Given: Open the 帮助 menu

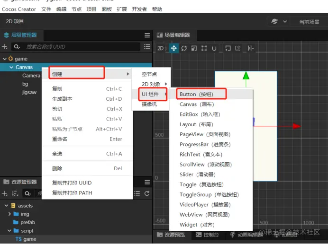Looking at the screenshot, I should click(x=157, y=9).
